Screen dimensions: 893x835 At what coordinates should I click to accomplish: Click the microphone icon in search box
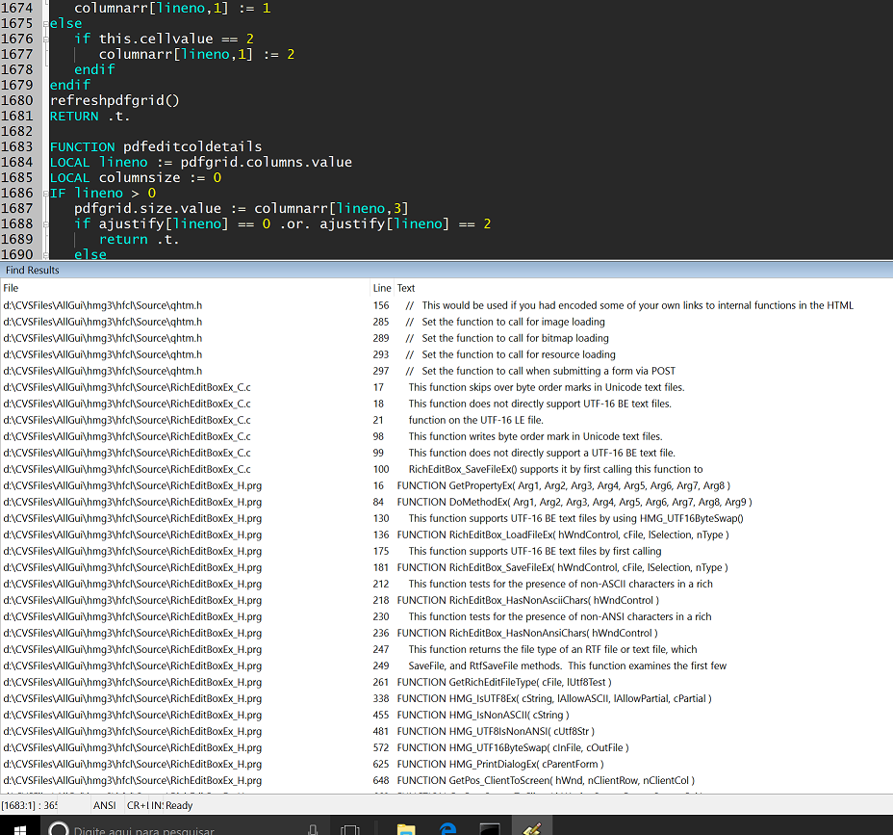click(x=313, y=828)
